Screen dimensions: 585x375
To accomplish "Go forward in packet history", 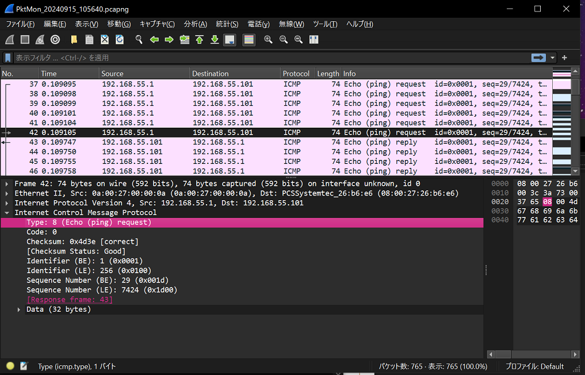I will tap(169, 40).
